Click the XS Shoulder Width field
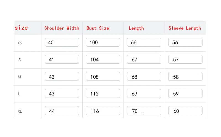 [x=62, y=42]
